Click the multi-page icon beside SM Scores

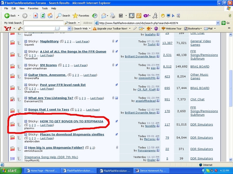point(60,65)
